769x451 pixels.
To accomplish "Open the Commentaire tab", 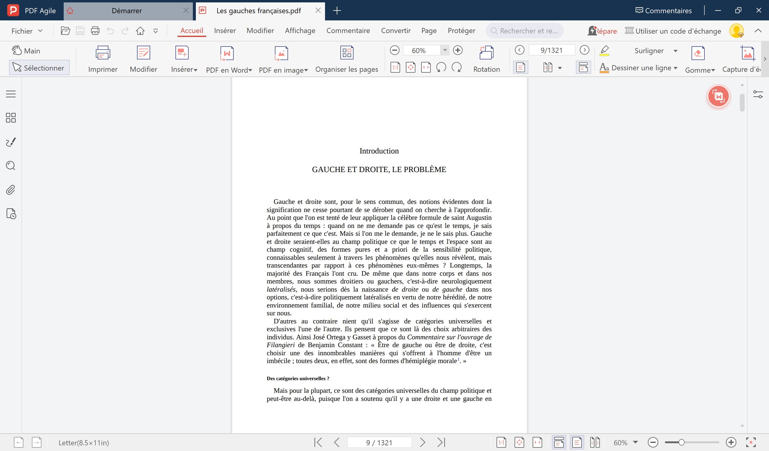I will coord(348,31).
